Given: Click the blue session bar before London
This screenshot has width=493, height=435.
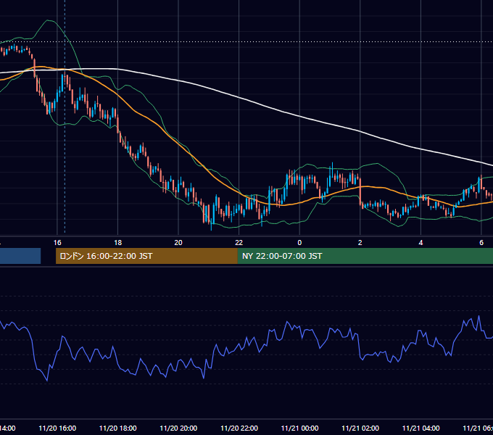Looking at the screenshot, I should point(20,256).
